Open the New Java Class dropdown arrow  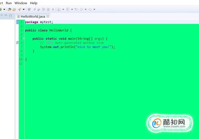point(4,9)
